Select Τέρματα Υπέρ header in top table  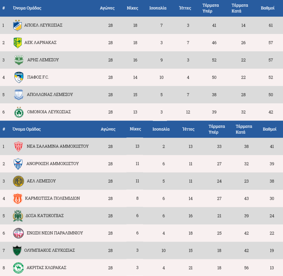pos(210,8)
